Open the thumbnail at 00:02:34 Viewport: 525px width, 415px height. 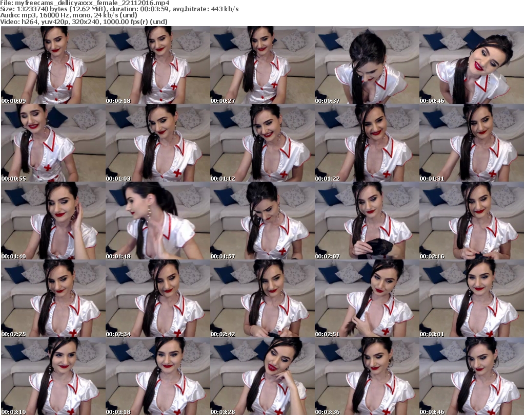(157, 298)
